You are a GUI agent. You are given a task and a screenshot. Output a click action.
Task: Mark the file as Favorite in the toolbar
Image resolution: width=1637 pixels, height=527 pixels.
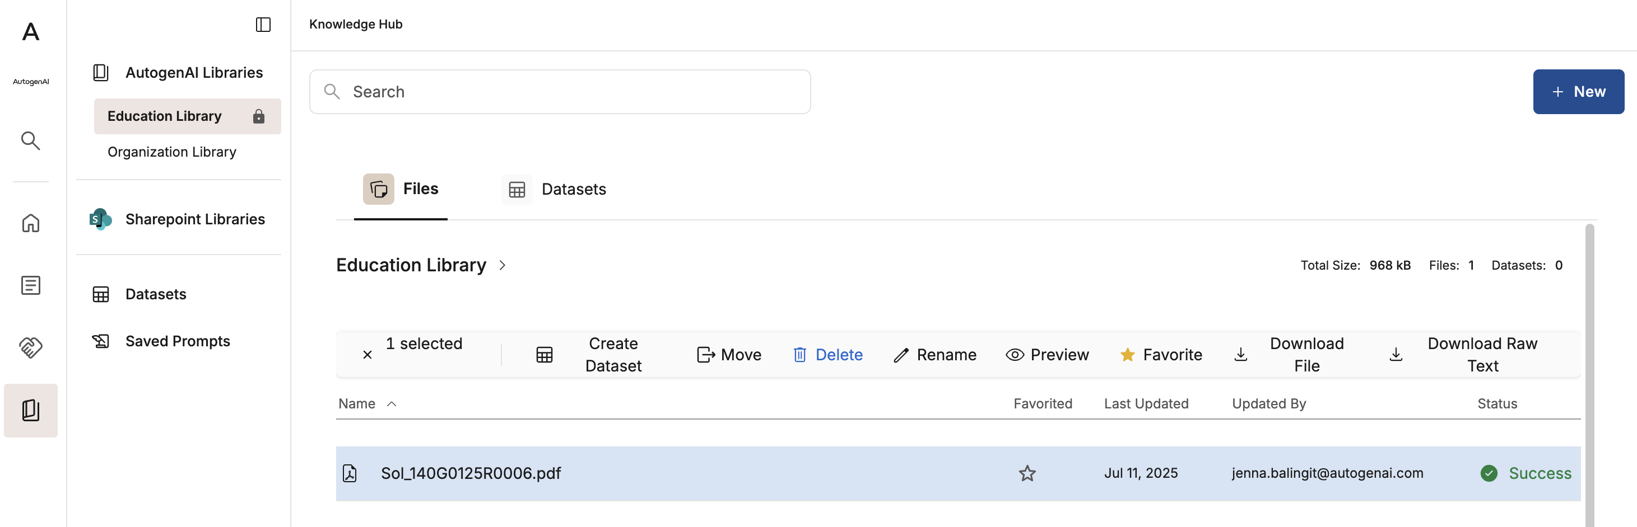coord(1160,354)
